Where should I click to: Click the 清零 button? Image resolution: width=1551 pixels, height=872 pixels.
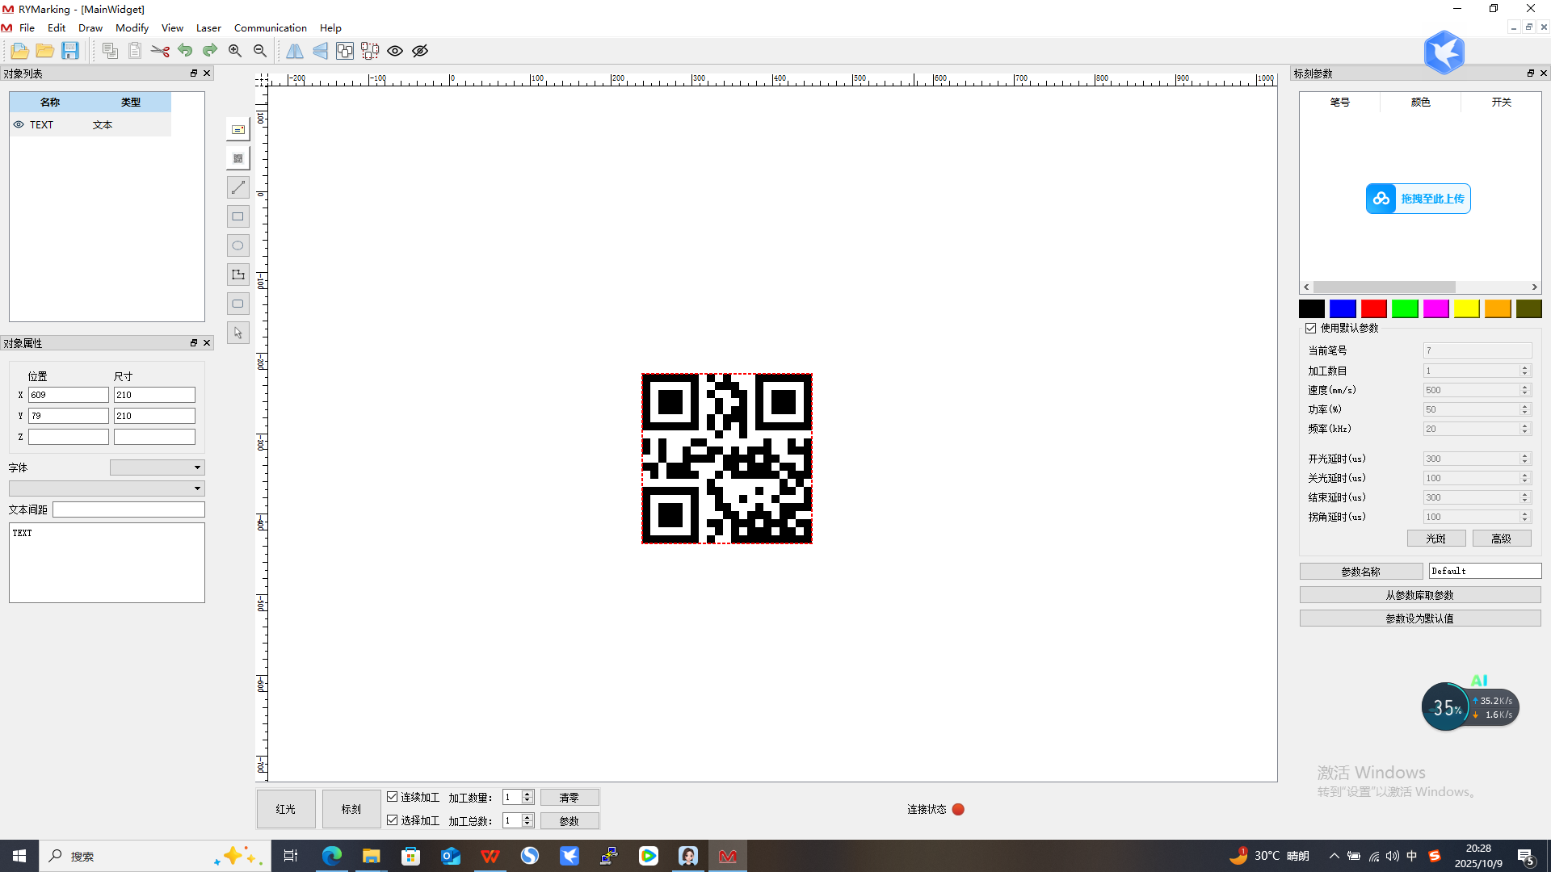(570, 796)
